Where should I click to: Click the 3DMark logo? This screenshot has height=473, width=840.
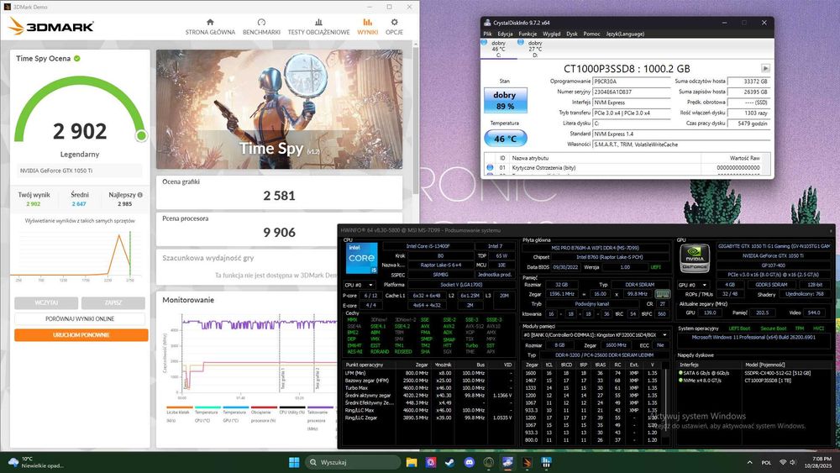point(51,26)
